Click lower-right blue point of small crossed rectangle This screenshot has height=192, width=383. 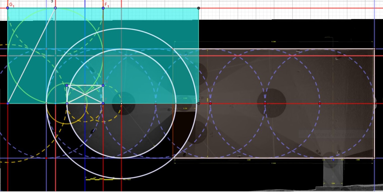point(103,103)
